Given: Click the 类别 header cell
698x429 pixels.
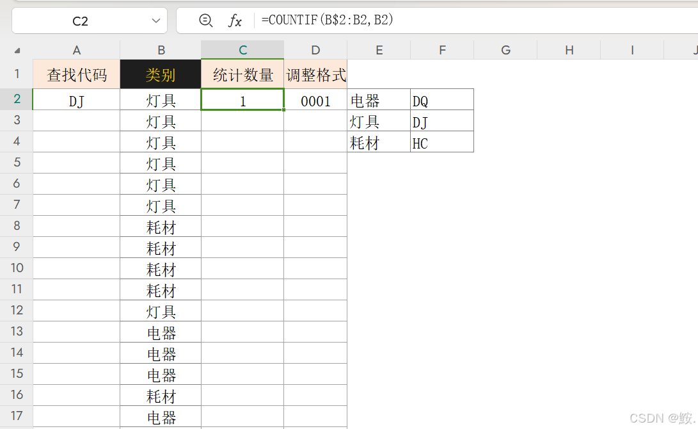Looking at the screenshot, I should [x=161, y=74].
